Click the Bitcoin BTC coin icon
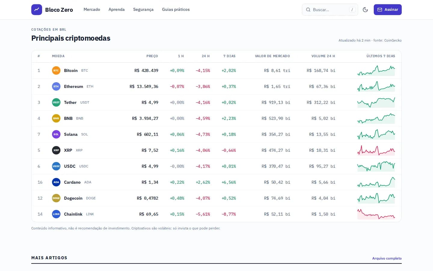 56,70
